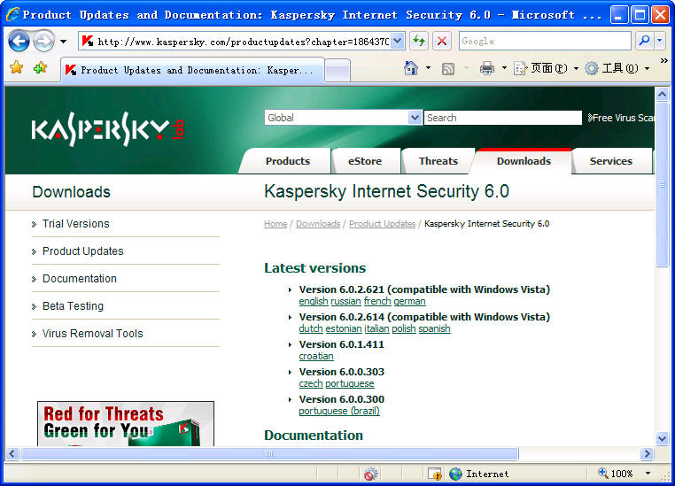Download spanish version 6.0.2.614
The width and height of the screenshot is (675, 486).
[434, 328]
